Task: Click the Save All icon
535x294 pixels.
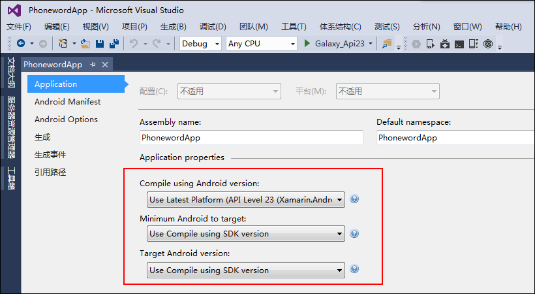Action: [x=114, y=44]
